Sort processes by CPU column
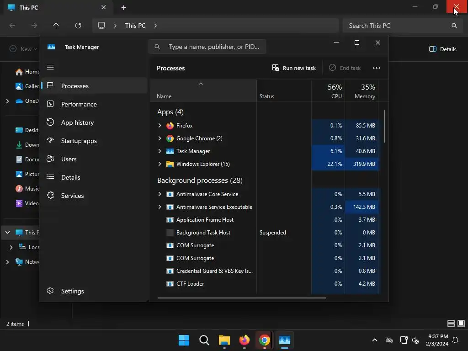468x351 pixels. coord(328,91)
